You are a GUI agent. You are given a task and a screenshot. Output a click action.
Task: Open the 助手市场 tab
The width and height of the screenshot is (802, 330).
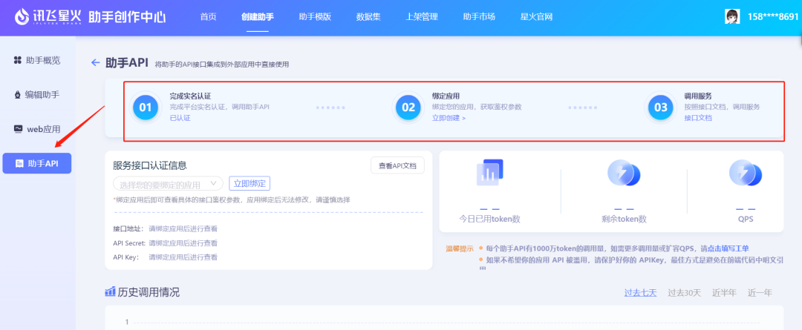click(x=479, y=17)
